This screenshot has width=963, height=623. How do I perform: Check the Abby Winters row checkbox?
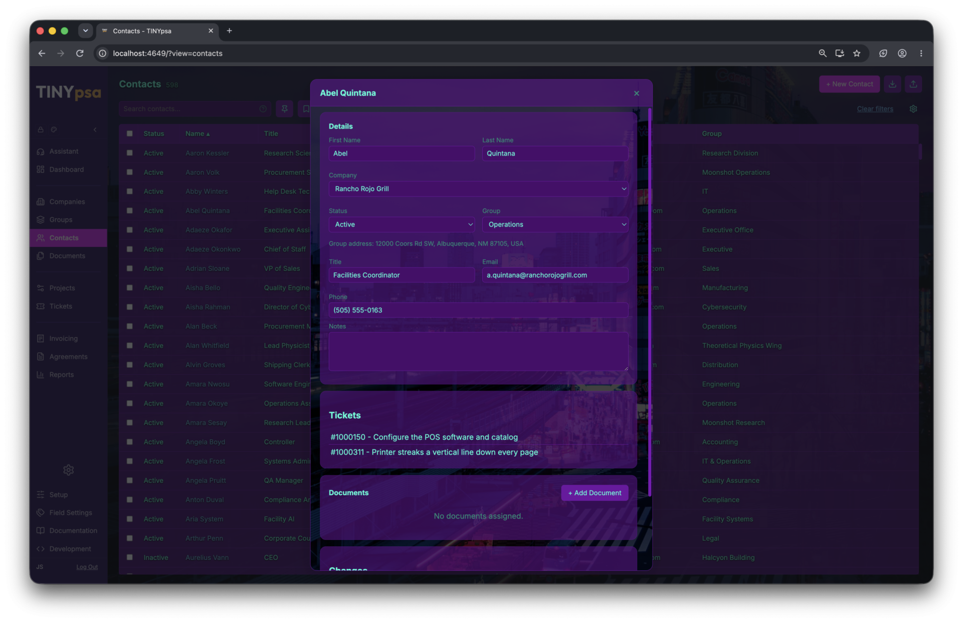[x=130, y=191]
